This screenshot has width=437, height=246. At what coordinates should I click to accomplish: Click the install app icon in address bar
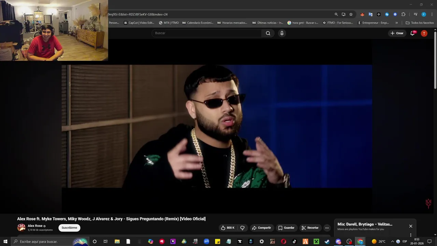point(343,14)
